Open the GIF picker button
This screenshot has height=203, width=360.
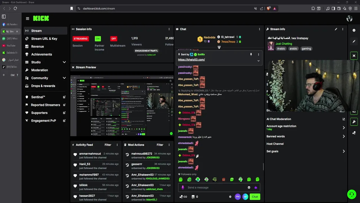pos(245,197)
